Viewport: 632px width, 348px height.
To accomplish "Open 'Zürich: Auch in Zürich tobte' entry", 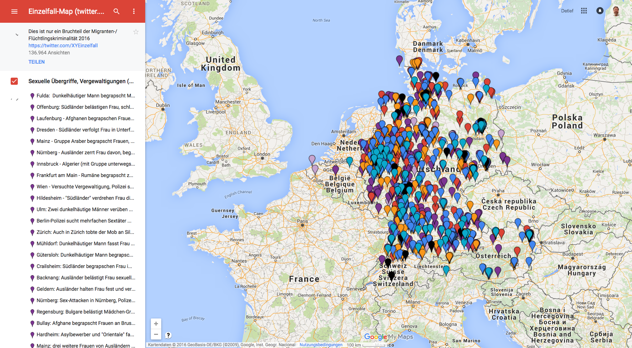I will pos(85,232).
